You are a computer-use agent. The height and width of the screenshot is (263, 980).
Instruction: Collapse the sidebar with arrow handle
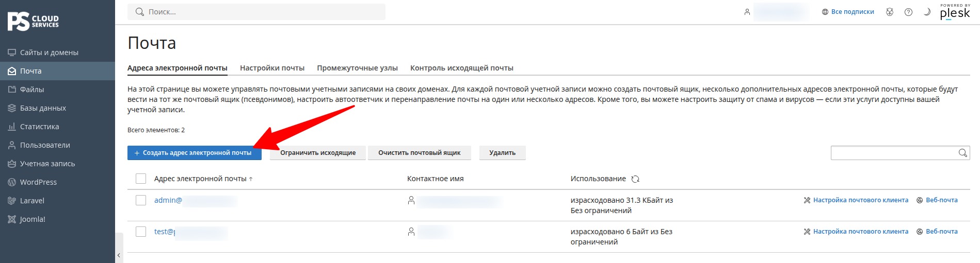pyautogui.click(x=119, y=255)
